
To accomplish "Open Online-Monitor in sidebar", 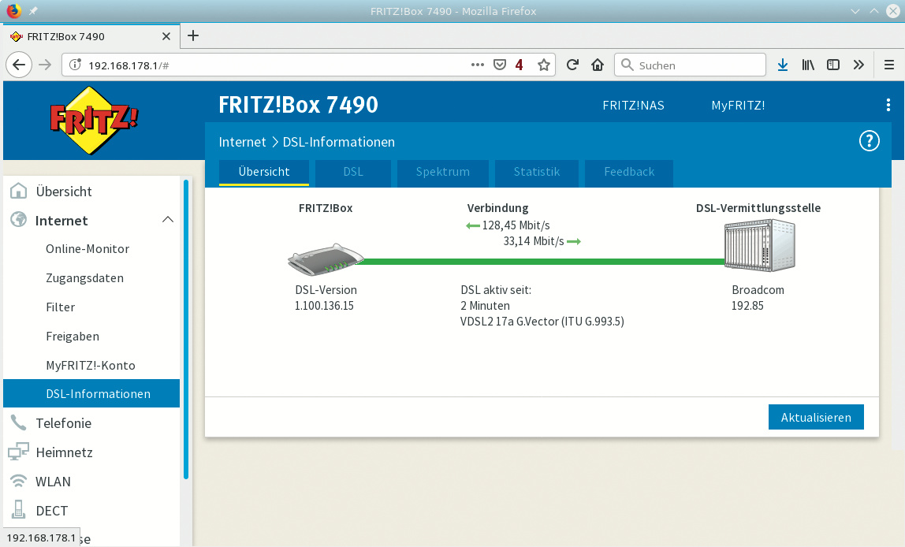I will click(88, 249).
